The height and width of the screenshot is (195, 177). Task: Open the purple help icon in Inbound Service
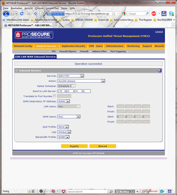point(160,70)
